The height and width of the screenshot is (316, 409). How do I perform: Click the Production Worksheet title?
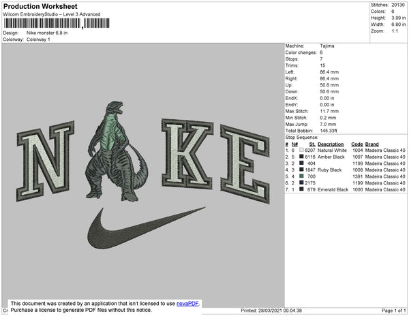pyautogui.click(x=40, y=7)
